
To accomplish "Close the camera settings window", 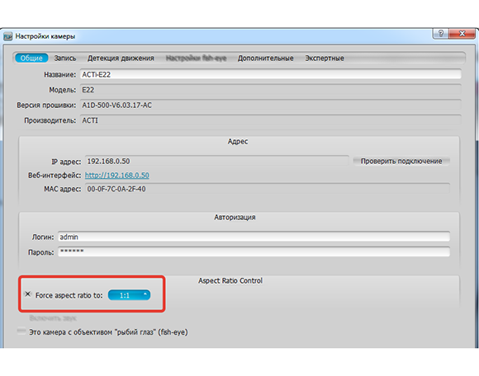I will point(462,34).
